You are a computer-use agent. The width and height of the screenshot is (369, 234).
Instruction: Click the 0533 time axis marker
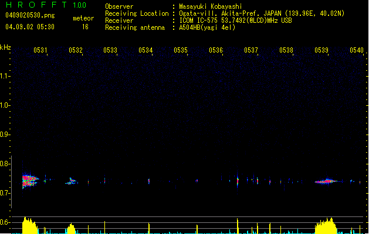[x=110, y=50]
